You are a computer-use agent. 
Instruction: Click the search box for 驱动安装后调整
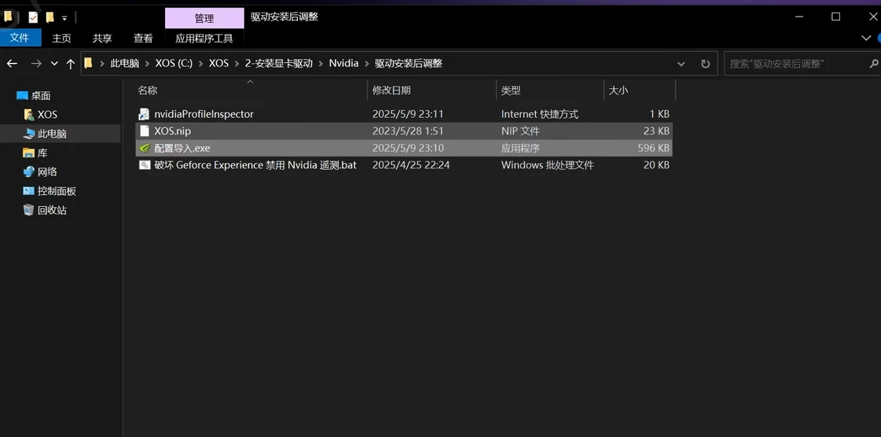coord(794,64)
